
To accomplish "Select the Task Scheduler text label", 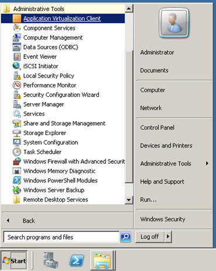I will 43,152.
